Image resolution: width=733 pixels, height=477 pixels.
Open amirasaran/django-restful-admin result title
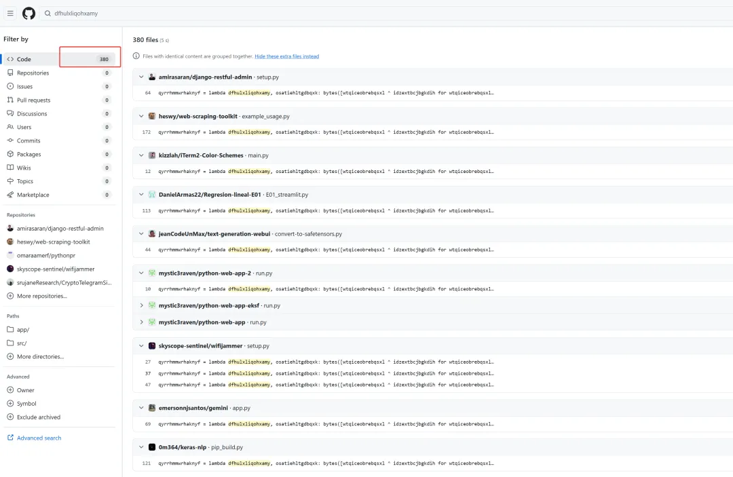coord(205,77)
